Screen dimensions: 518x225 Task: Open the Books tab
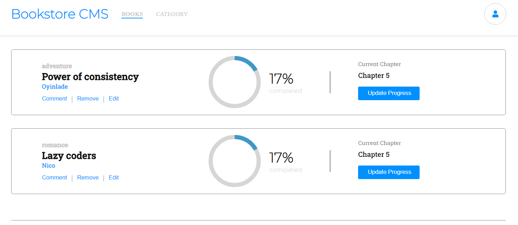click(132, 14)
